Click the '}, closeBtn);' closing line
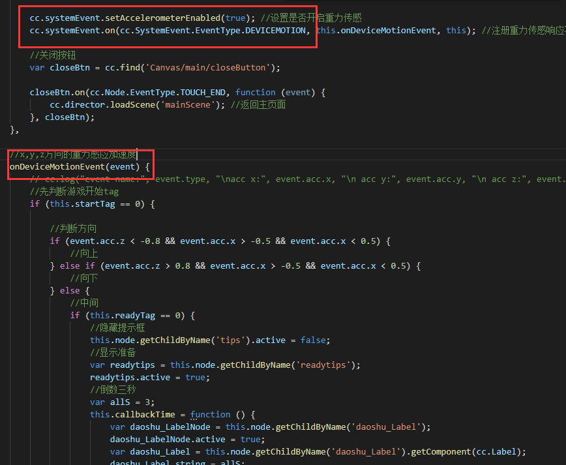The height and width of the screenshot is (465, 566). 62,117
